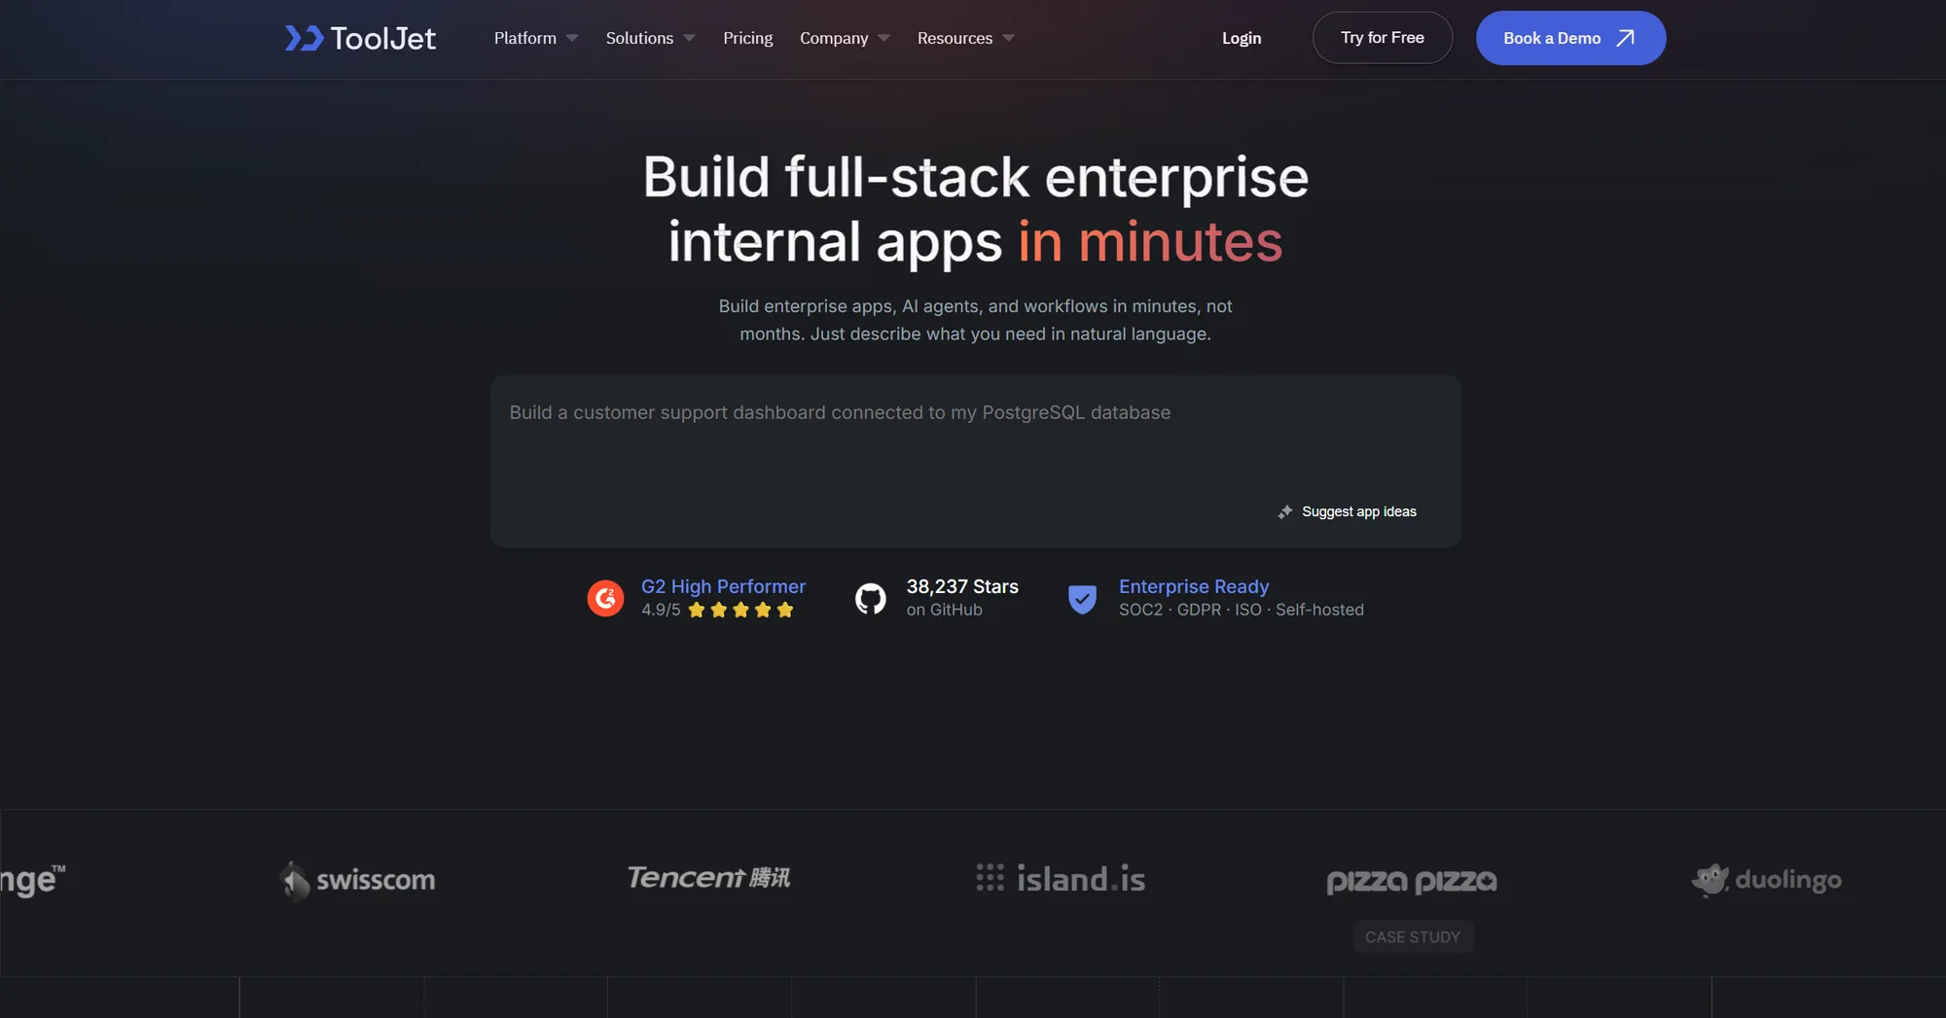Click the Swisscom logo
Screen dimensions: 1946x1018
(x=357, y=880)
